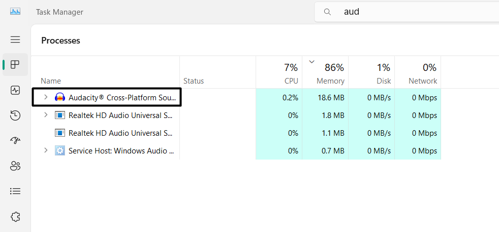
Task: Sort processes by Network column
Action: click(423, 81)
